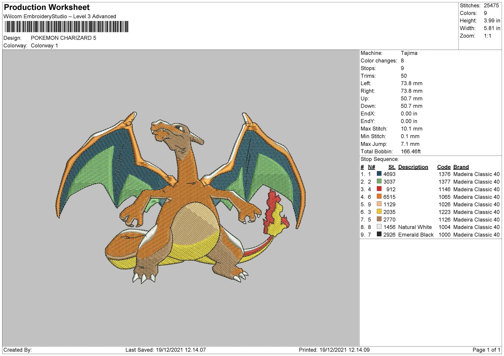Click thread code 1026

point(444,204)
